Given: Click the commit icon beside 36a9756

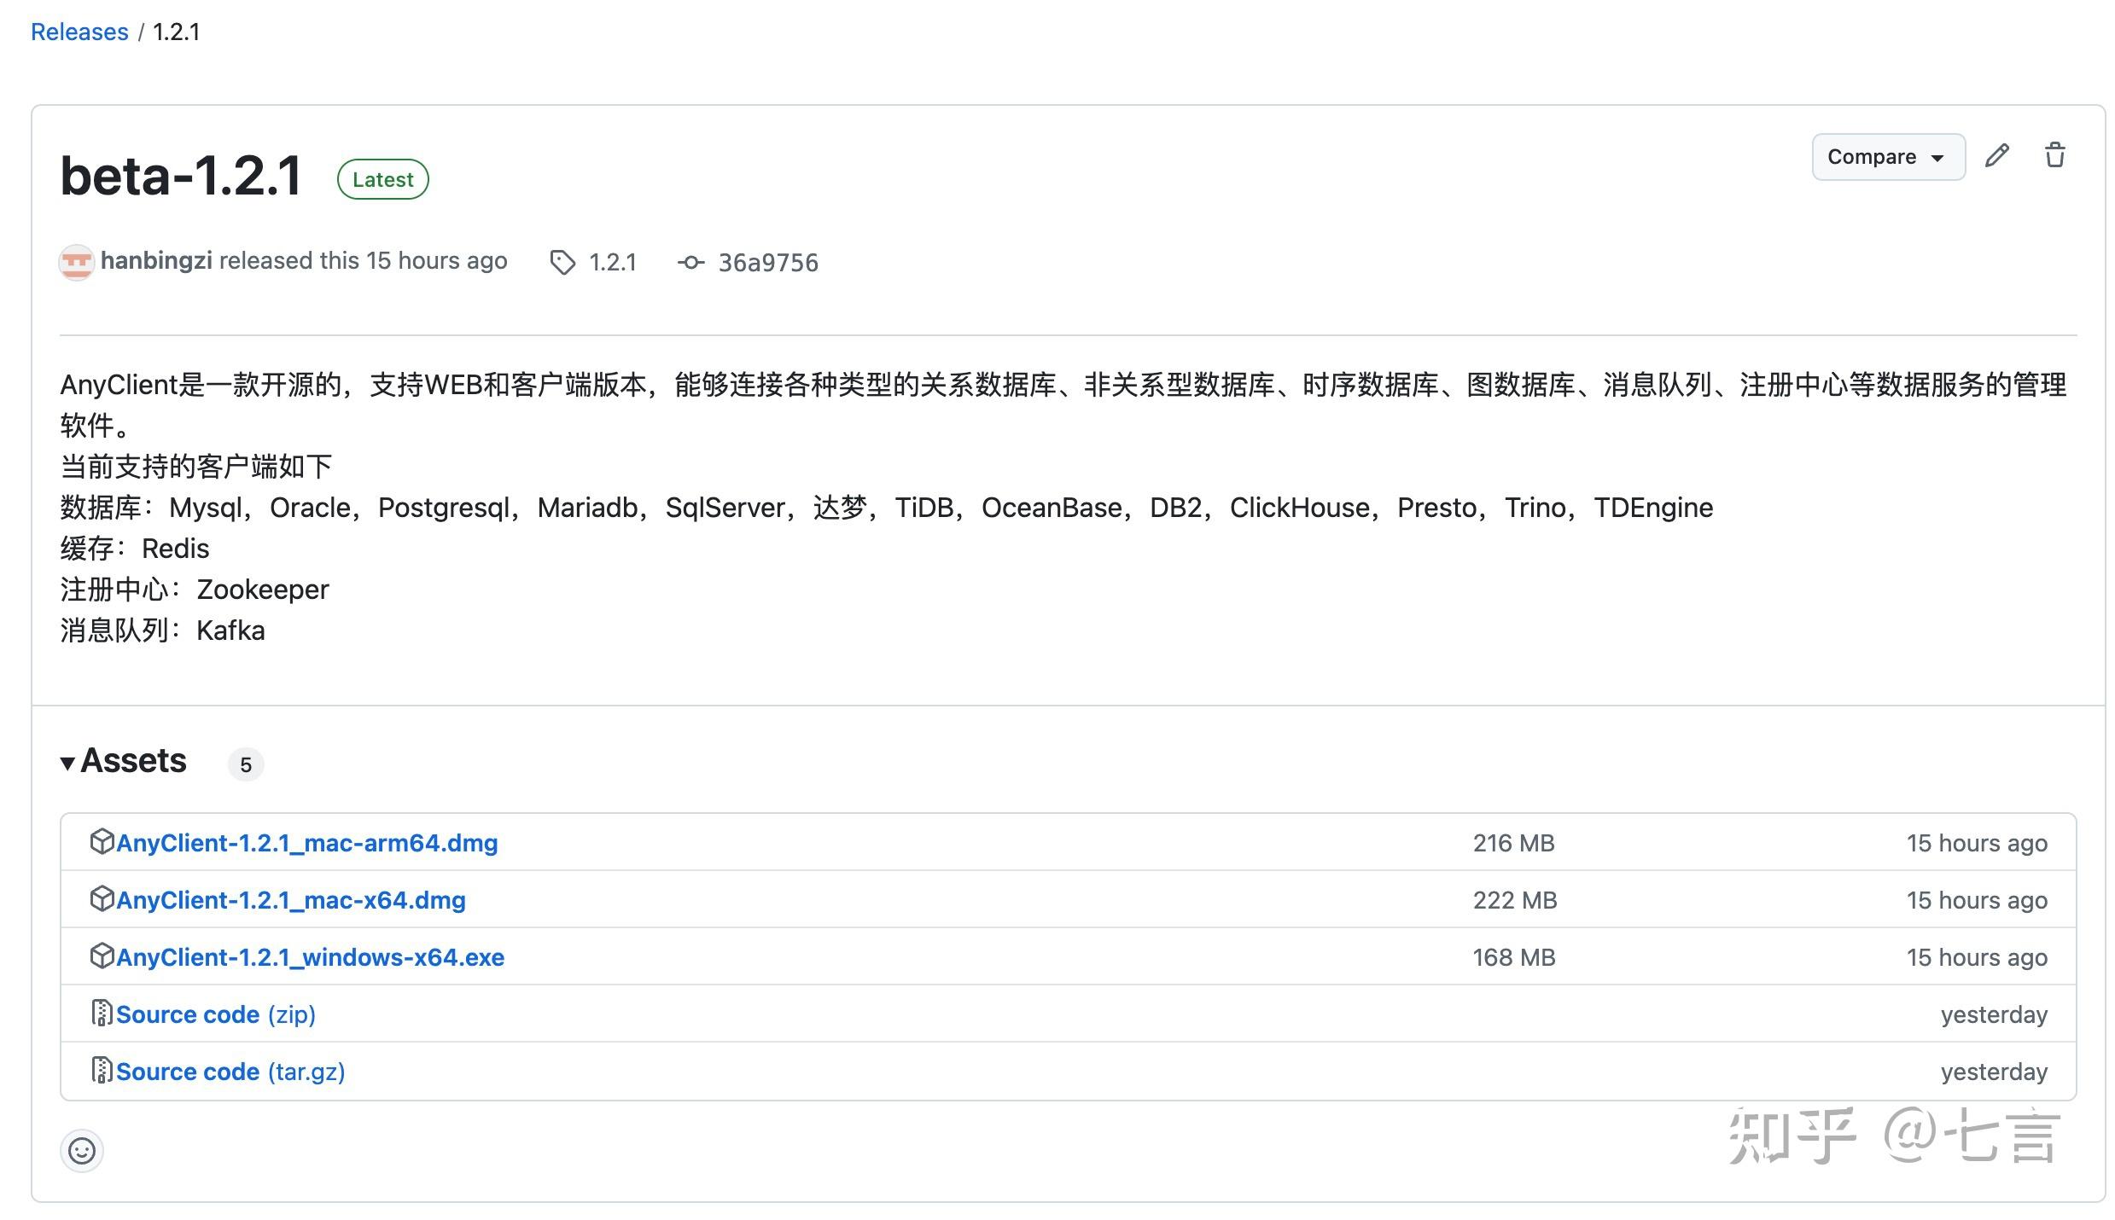Looking at the screenshot, I should (x=692, y=262).
